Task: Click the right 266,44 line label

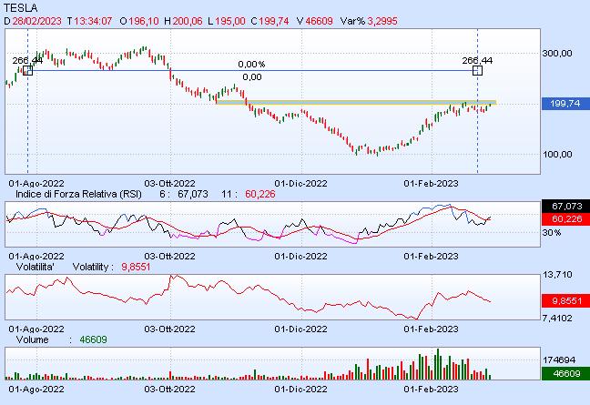Action: 477,61
